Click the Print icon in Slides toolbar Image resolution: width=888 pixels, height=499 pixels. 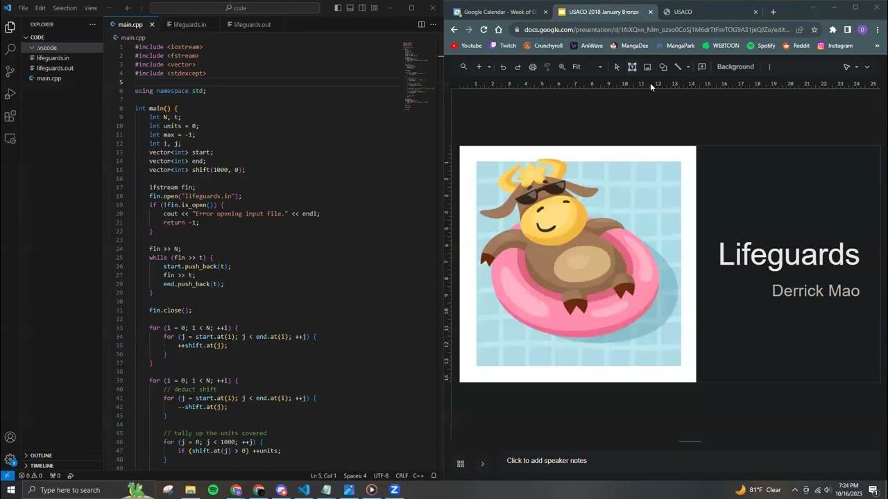[x=532, y=67]
